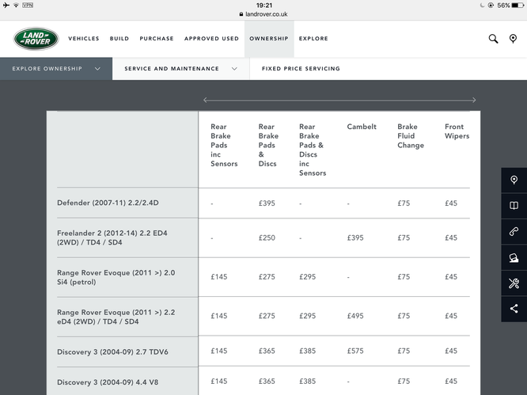Screen dimensions: 527x395
Task: Select the Range Rover Evoque 2.2 eD4 row
Action: (116, 317)
